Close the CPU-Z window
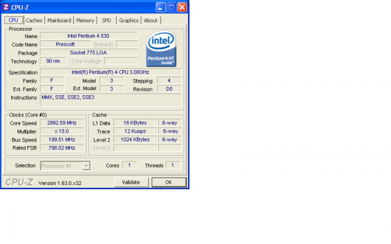Viewport: 391px width, 244px height. [x=182, y=7]
